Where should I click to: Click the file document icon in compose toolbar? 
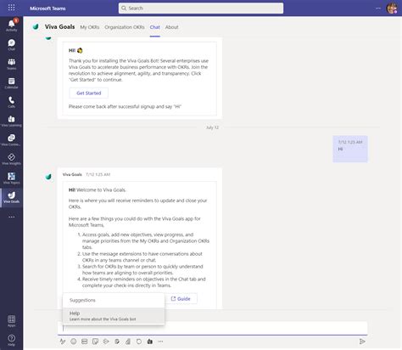(128, 342)
